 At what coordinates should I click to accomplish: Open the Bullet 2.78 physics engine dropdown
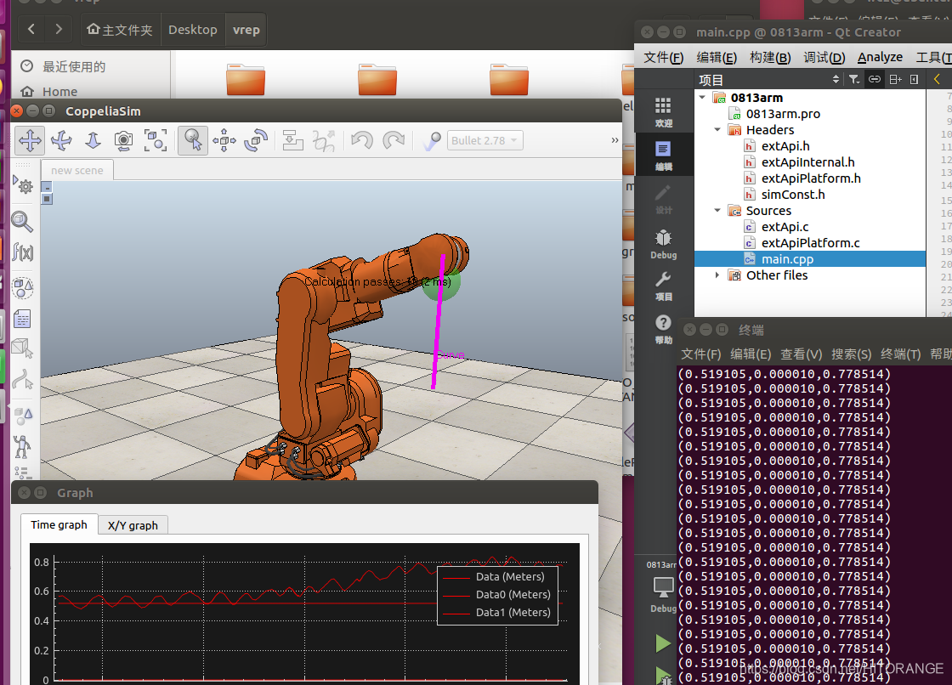[485, 140]
